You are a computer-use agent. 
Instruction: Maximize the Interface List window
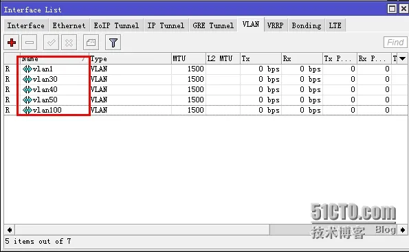(392, 9)
